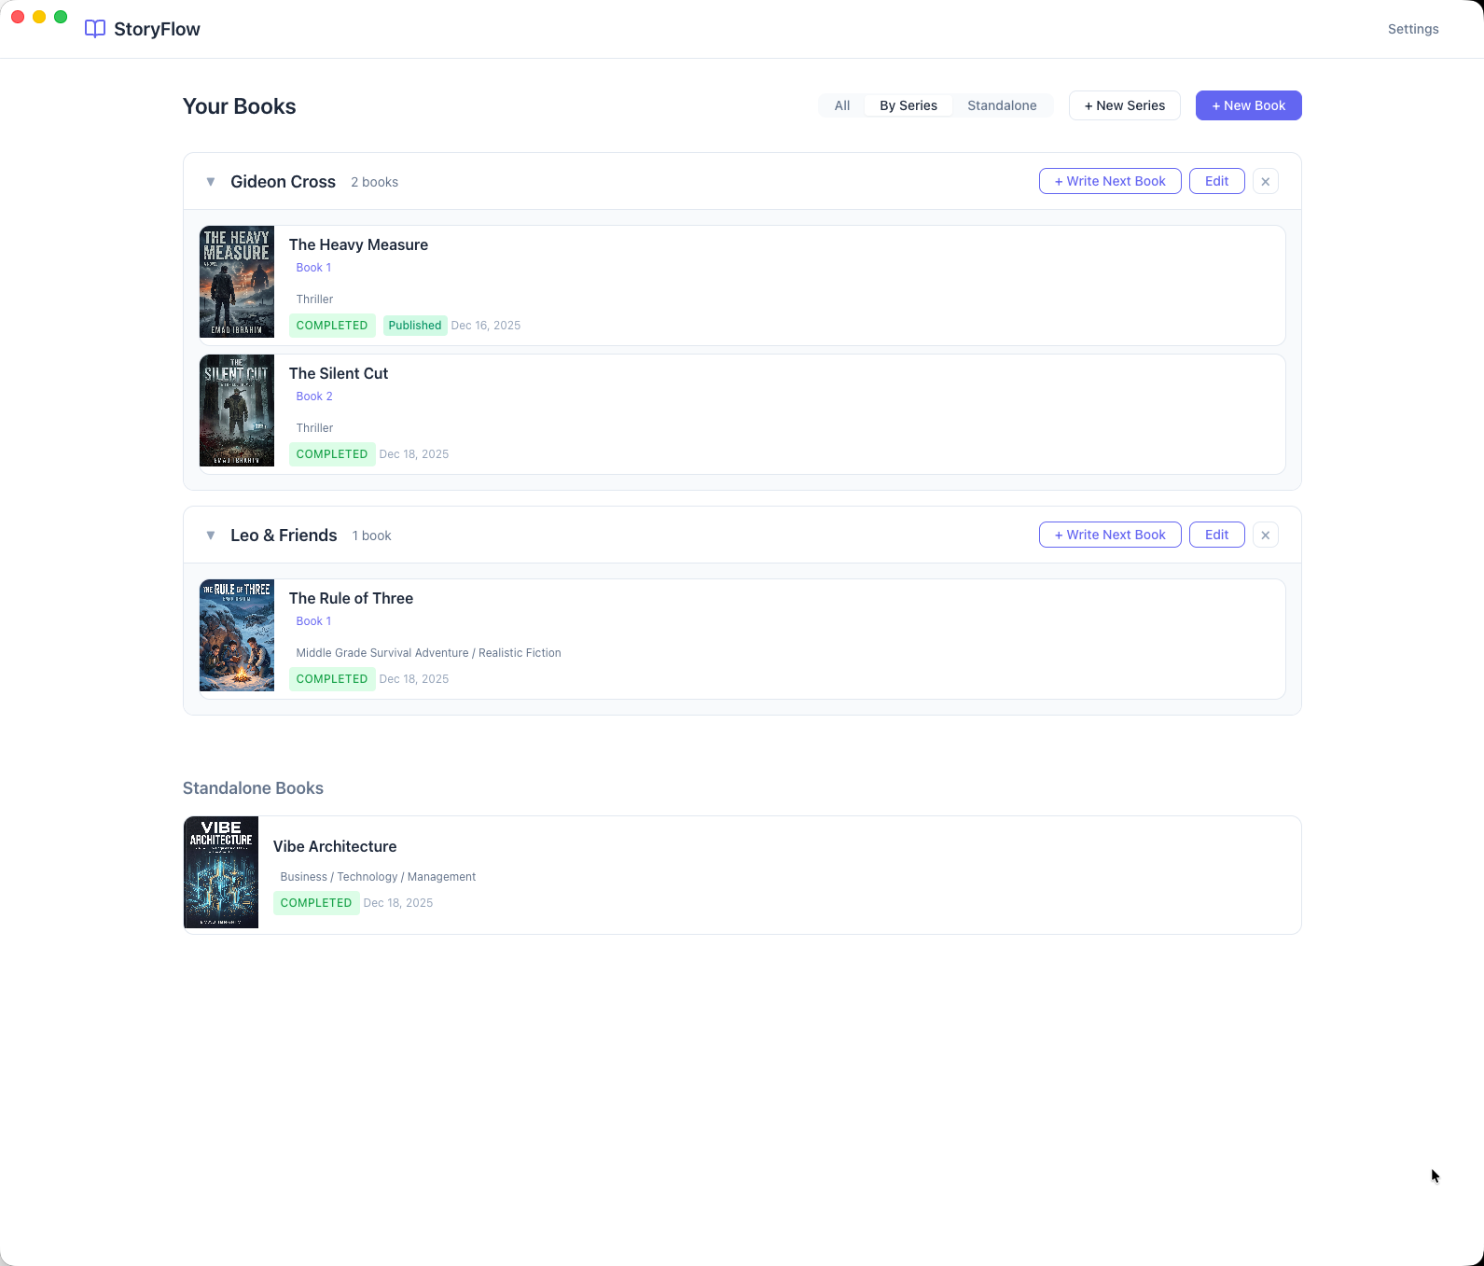Open The Silent Cut cover thumbnail
1484x1266 pixels.
(x=237, y=410)
